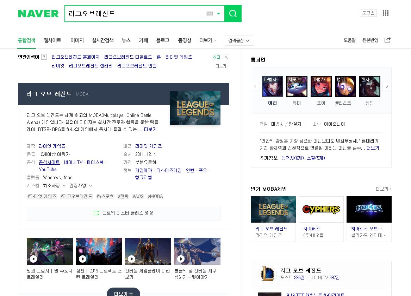This screenshot has width=411, height=296.
Task: Open the 페이스북 official link
Action: [x=95, y=163]
